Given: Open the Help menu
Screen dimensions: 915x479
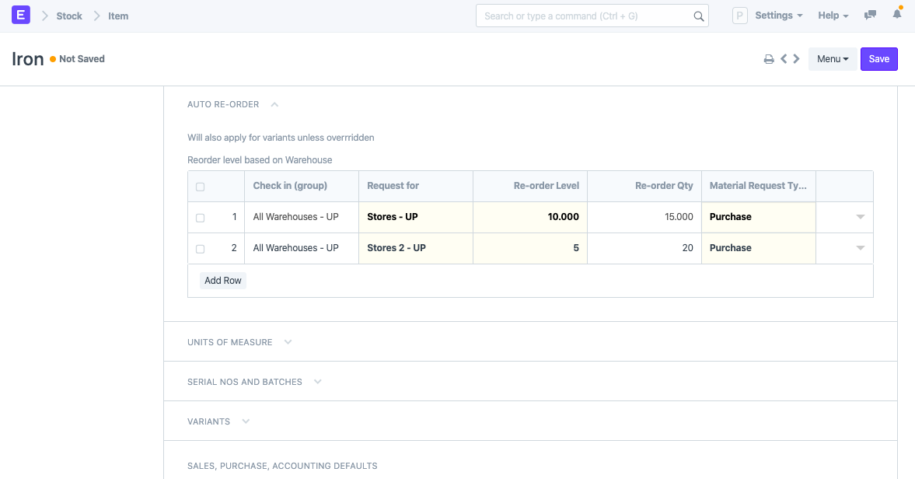Looking at the screenshot, I should (833, 16).
